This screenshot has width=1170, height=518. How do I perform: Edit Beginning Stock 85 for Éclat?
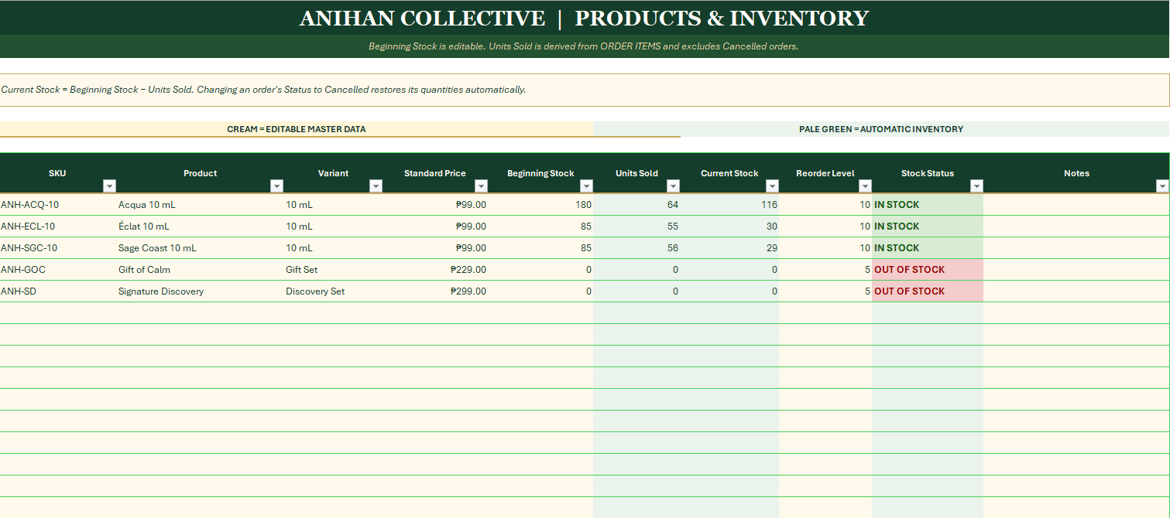tap(540, 227)
